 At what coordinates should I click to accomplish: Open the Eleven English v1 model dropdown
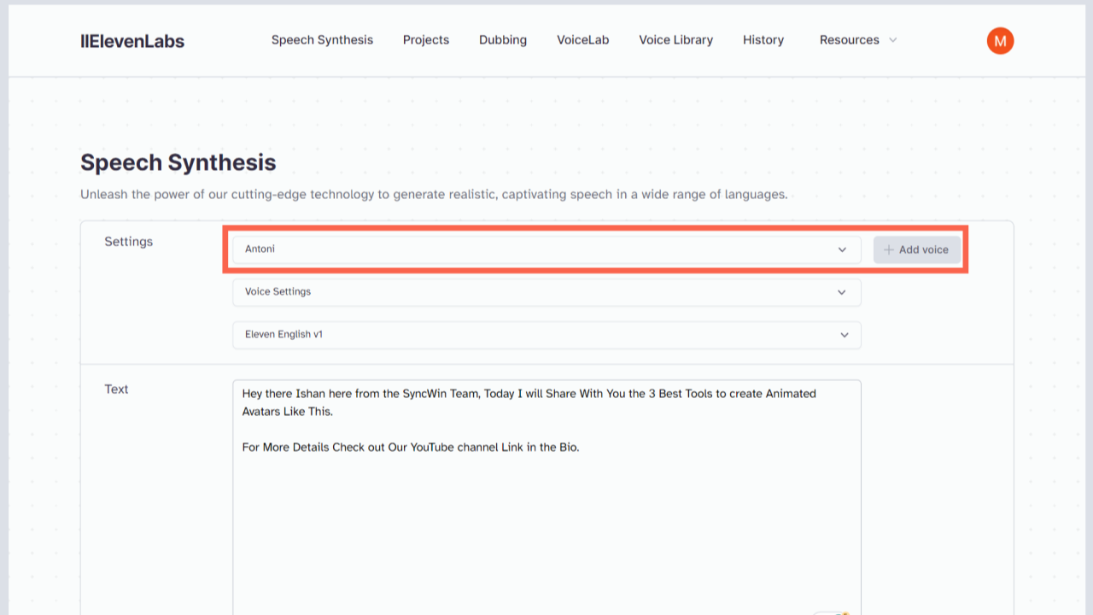[546, 335]
